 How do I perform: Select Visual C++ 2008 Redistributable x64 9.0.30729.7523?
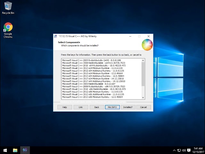(x=94, y=63)
